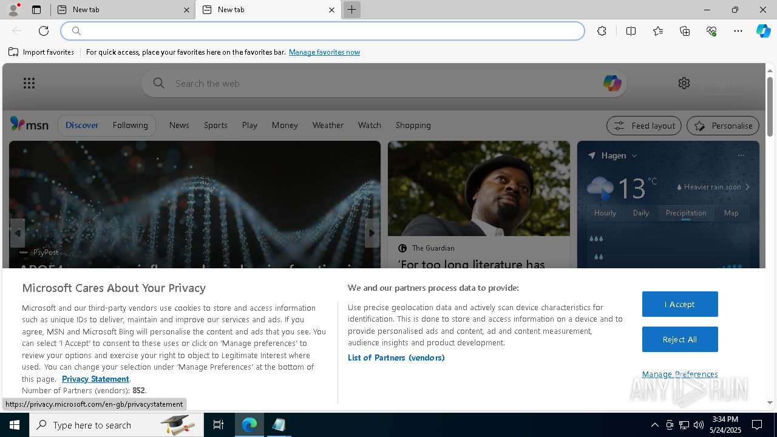
Task: Toggle split screen view icon
Action: pyautogui.click(x=631, y=31)
